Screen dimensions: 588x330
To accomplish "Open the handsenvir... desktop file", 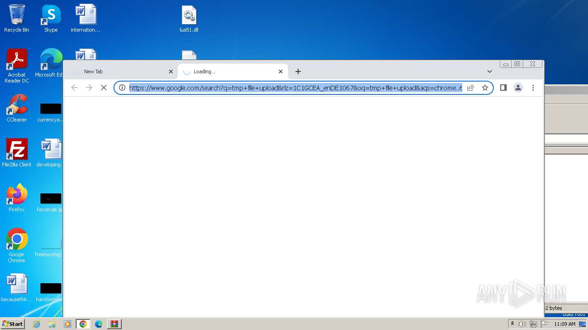I will pyautogui.click(x=50, y=291).
